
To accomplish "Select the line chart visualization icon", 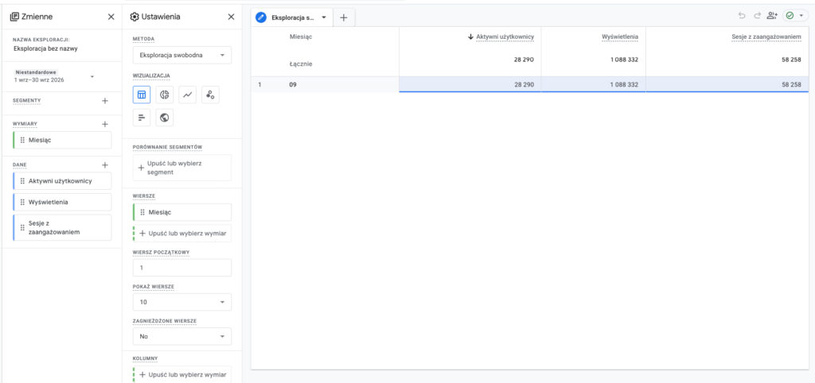I will pos(187,95).
